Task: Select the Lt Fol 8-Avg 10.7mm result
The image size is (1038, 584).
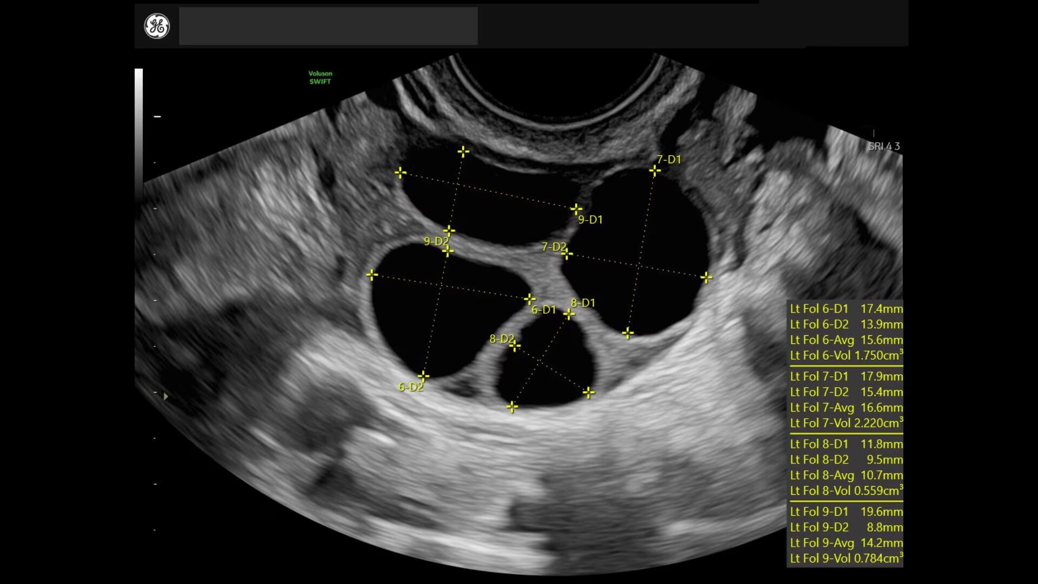Action: tap(846, 475)
